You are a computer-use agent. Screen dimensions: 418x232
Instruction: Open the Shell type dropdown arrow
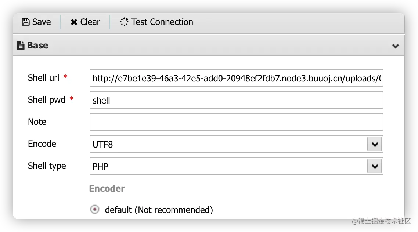pos(375,166)
